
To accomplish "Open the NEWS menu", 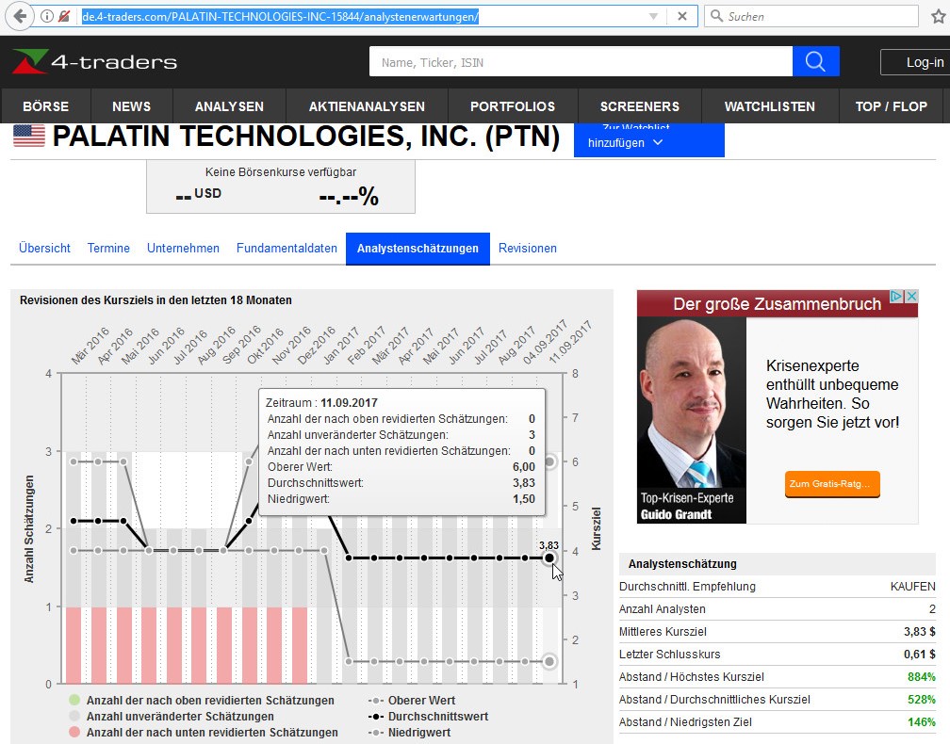I will click(x=132, y=106).
